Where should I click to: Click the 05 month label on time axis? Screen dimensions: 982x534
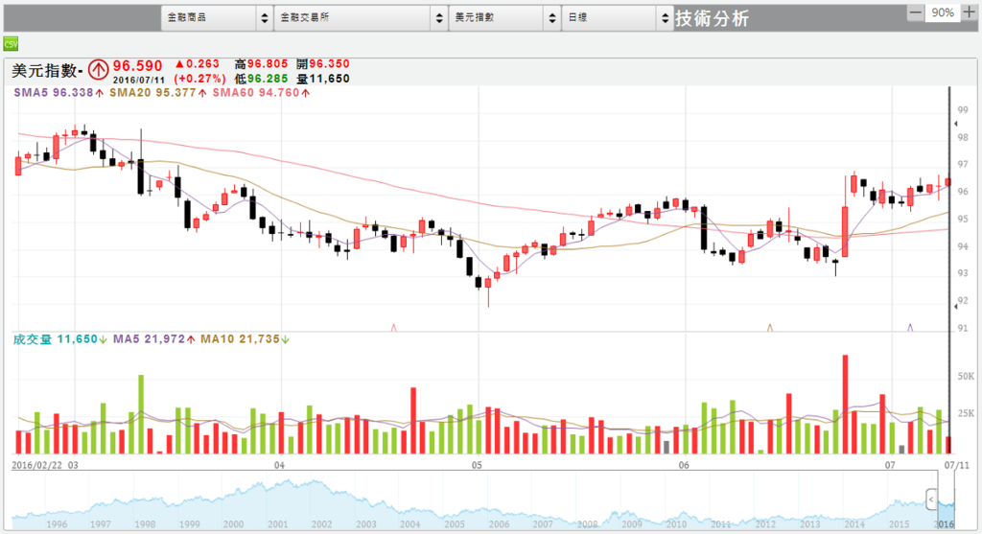478,465
